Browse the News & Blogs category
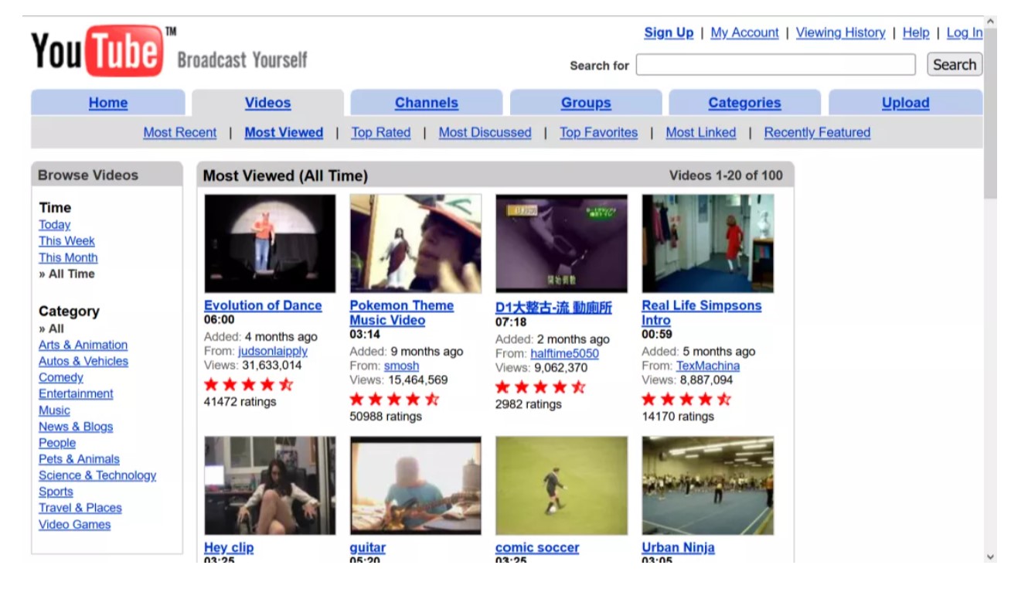The image size is (1011, 589). click(76, 427)
